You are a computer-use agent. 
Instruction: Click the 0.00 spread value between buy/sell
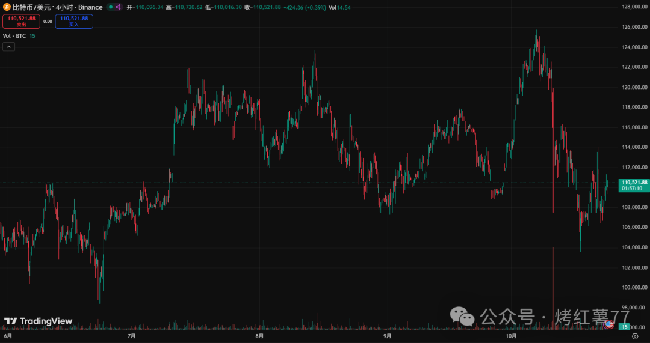point(48,21)
